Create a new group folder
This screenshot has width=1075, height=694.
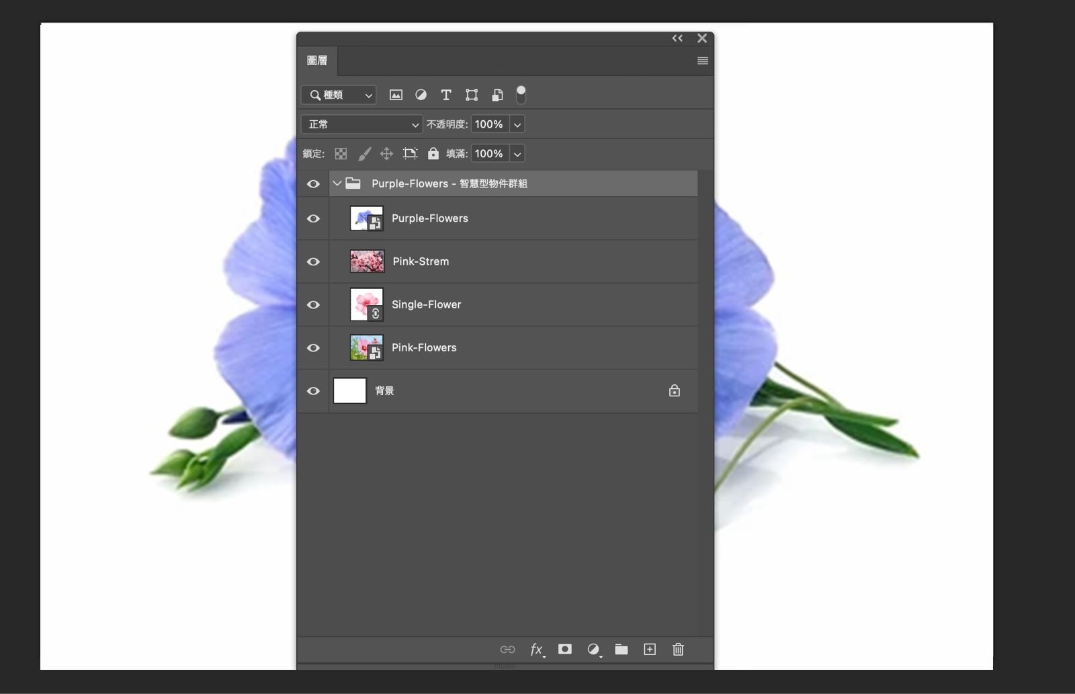click(621, 649)
